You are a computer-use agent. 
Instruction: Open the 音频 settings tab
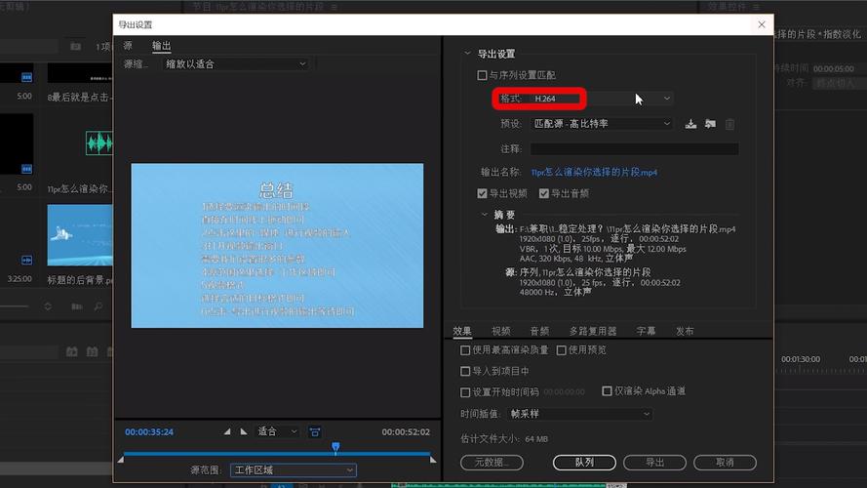point(539,331)
